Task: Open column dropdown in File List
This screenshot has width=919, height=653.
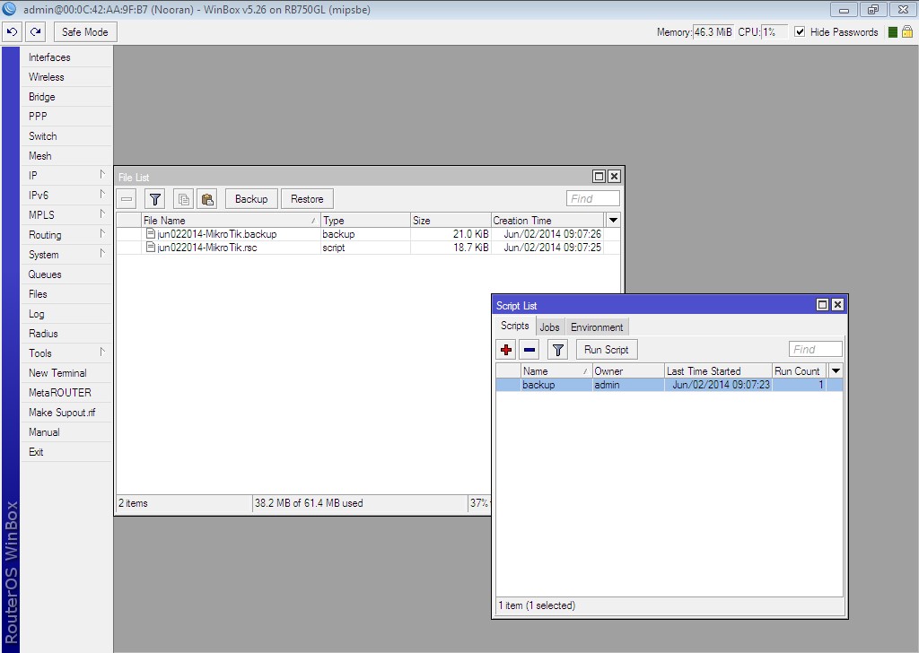Action: tap(613, 220)
